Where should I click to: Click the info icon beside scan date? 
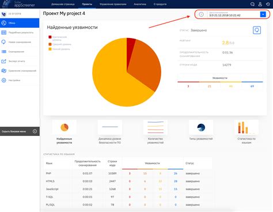click(201, 14)
